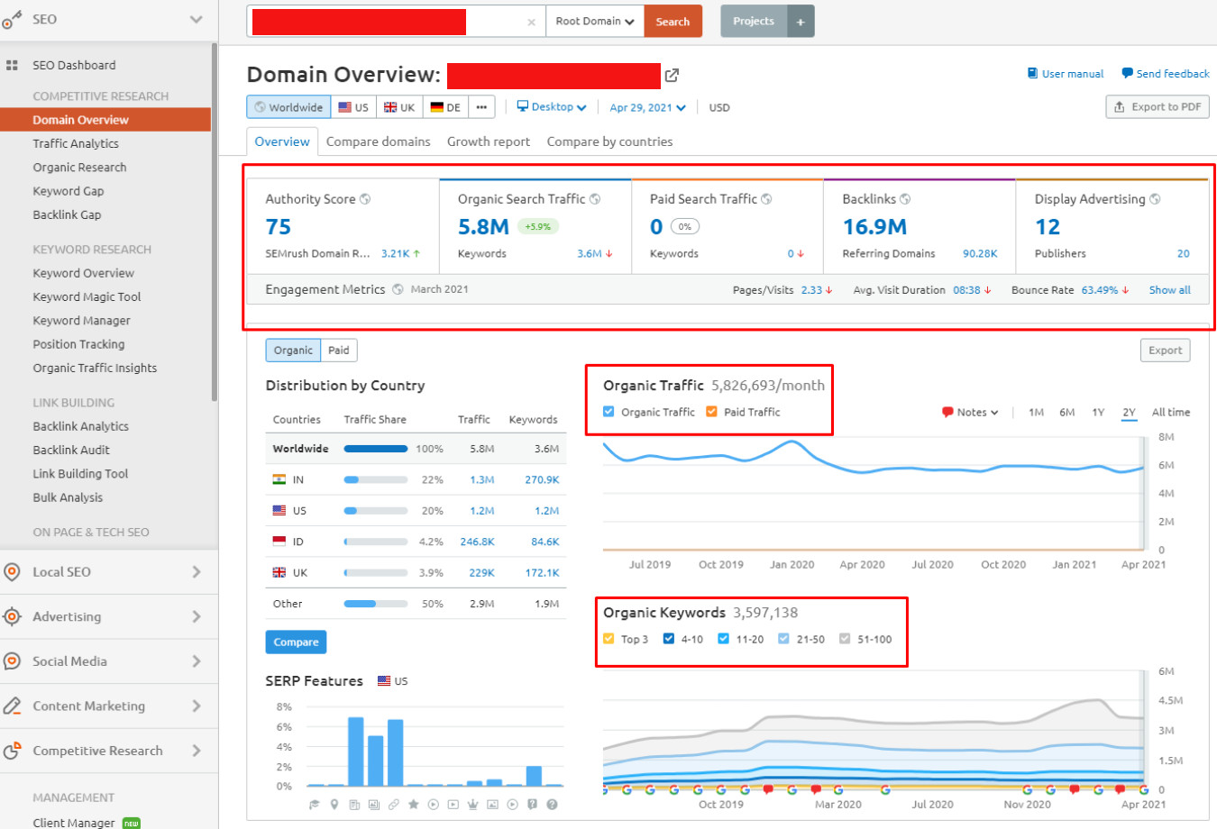Click the Display Advertising globe icon
This screenshot has height=829, width=1217.
pos(1155,199)
